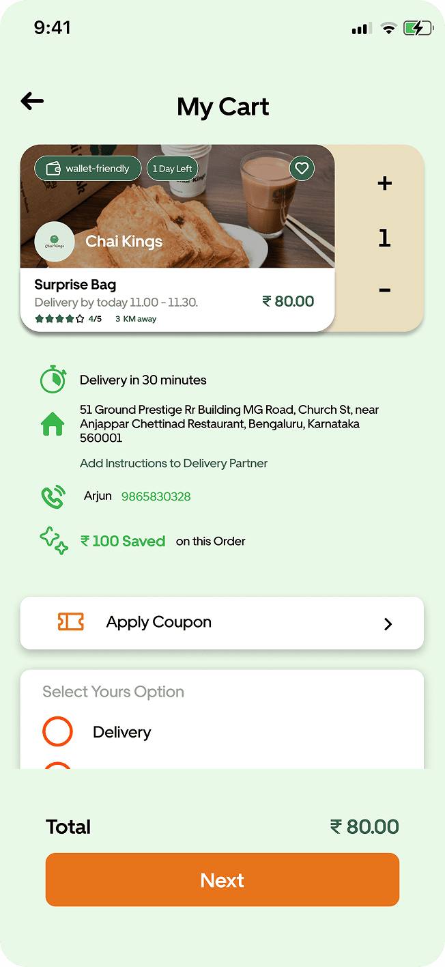
Task: Increase item quantity with the plus stepper
Action: pos(384,183)
